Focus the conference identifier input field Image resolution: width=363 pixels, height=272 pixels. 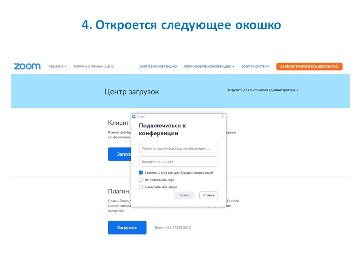pos(178,148)
